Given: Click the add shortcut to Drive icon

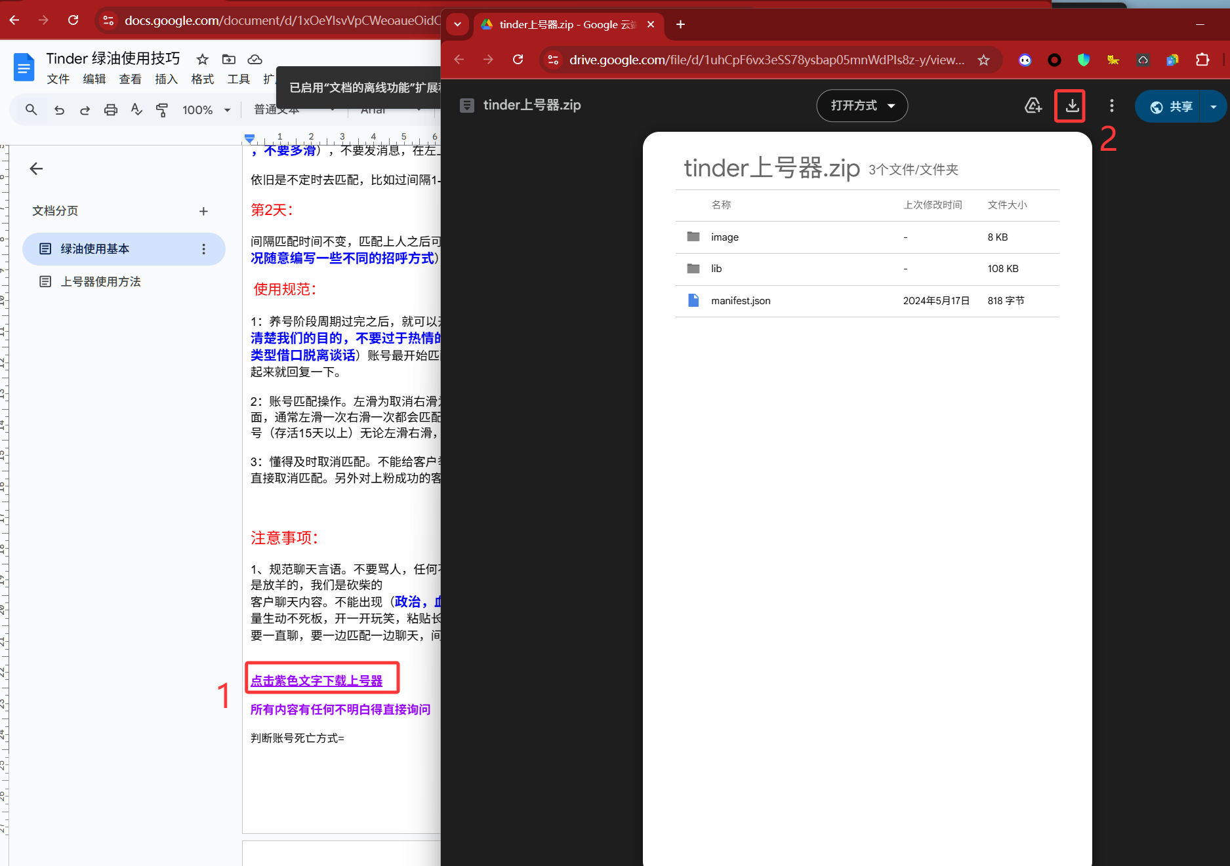Looking at the screenshot, I should [1033, 106].
